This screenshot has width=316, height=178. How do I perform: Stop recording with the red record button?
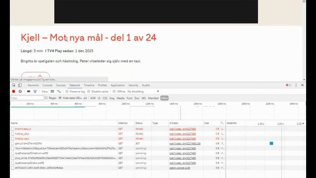[13, 91]
